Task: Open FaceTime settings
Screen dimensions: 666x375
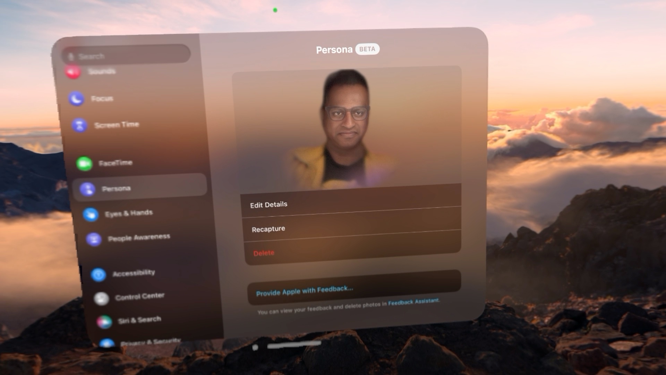Action: [x=115, y=164]
